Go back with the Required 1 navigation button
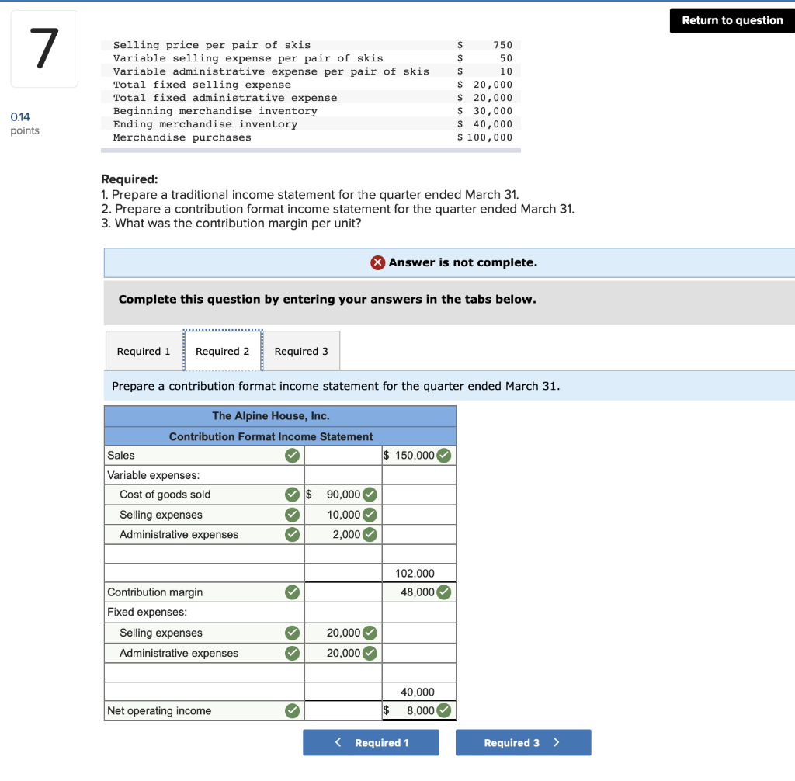 tap(371, 742)
